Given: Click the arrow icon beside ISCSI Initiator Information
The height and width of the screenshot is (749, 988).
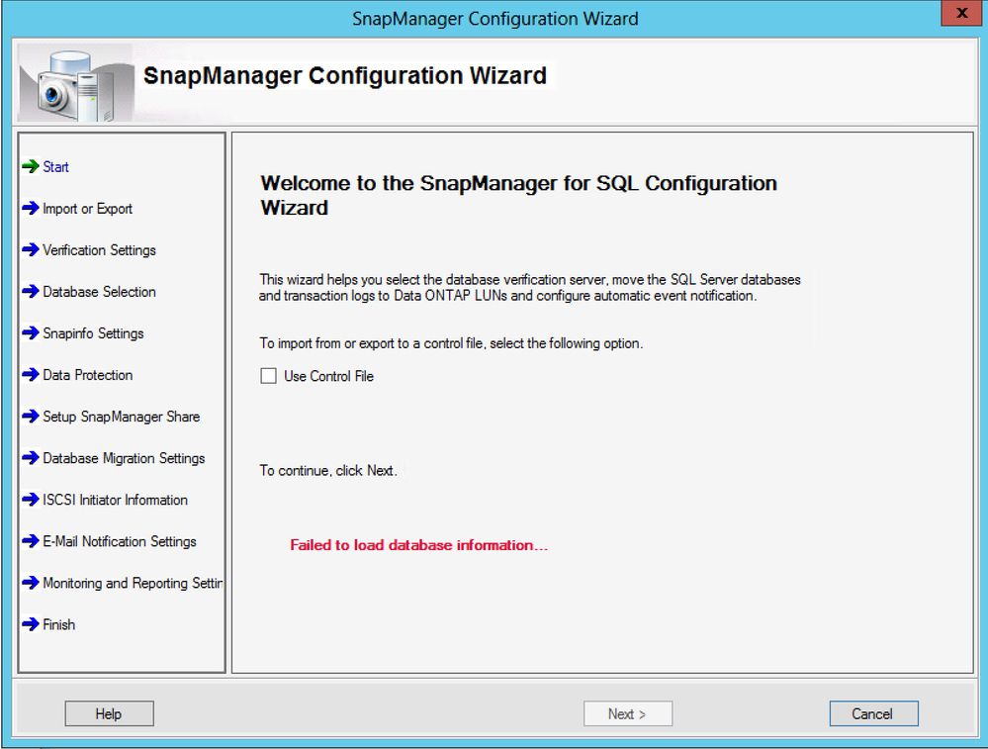Looking at the screenshot, I should [31, 500].
